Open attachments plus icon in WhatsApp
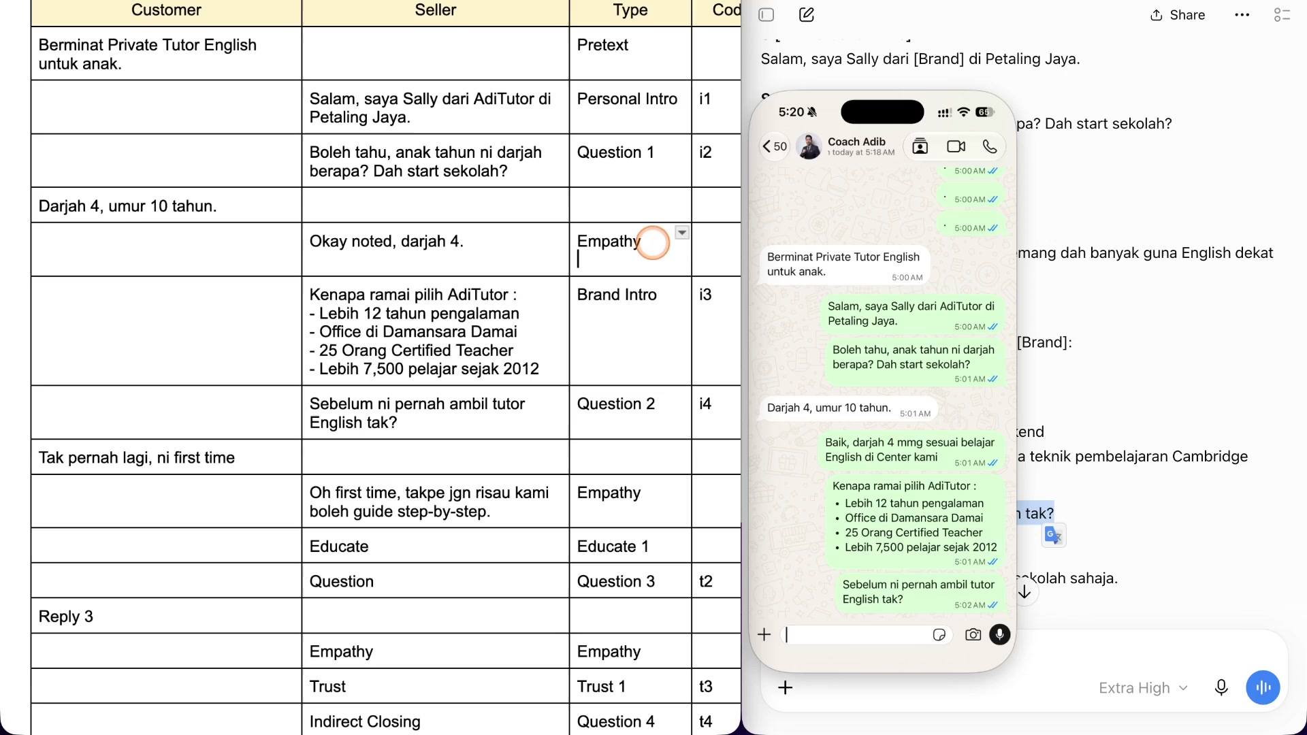Image resolution: width=1307 pixels, height=735 pixels. [764, 635]
